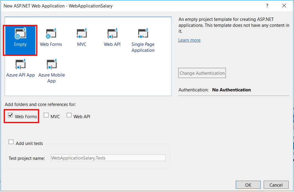Click the Test project name field
This screenshot has height=192, width=294.
point(108,158)
